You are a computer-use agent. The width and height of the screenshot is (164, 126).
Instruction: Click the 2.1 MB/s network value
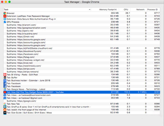click(142, 92)
